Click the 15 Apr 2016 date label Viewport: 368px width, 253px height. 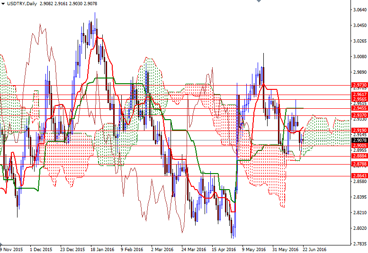[x=224, y=250]
